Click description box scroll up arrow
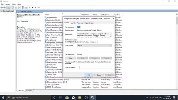Screen dimensions: 178x100 pos(111,34)
